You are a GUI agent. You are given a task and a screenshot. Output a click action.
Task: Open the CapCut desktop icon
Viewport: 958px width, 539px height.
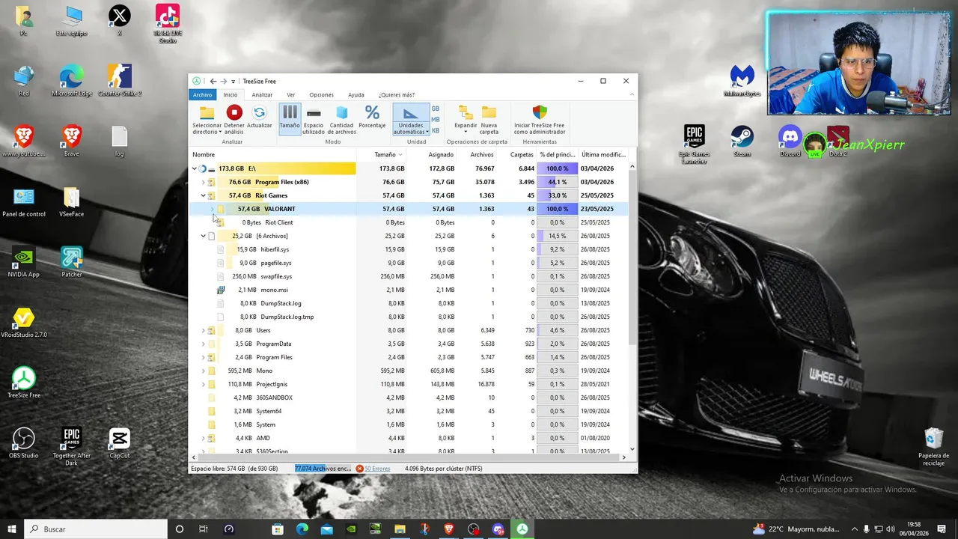(x=120, y=442)
